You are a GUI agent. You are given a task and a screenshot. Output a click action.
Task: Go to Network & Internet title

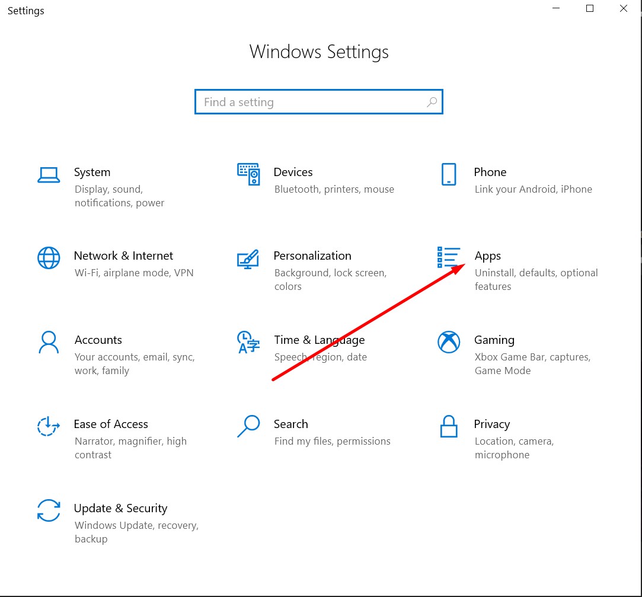click(x=124, y=256)
